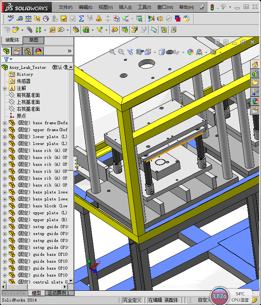Viewport: 261px width, 305px height.
Task: Expand the upper frame component node
Action: [5, 130]
